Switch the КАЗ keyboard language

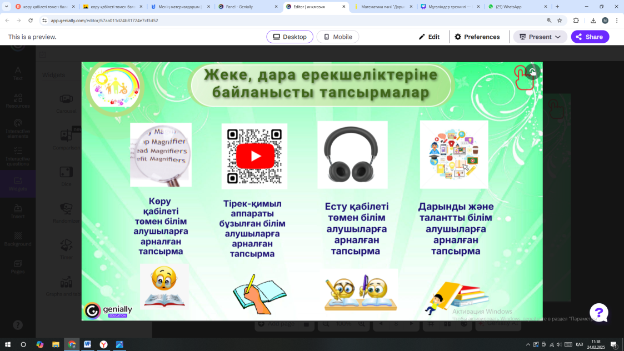click(x=579, y=345)
